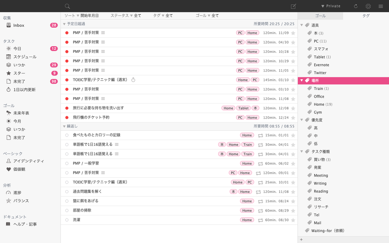Check off 食べたものとカロリーの記録
The image size is (389, 243).
67,135
